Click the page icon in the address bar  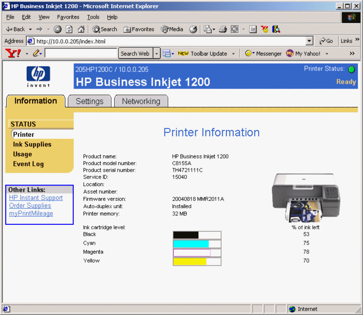coord(31,41)
